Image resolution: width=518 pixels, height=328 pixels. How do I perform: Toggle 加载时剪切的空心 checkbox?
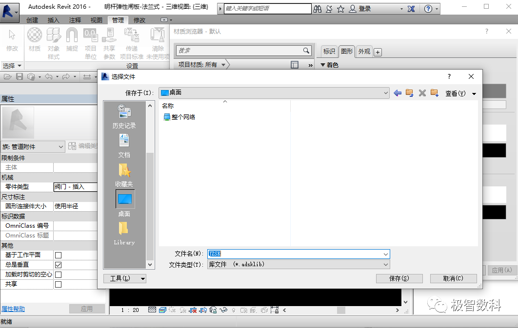58,274
